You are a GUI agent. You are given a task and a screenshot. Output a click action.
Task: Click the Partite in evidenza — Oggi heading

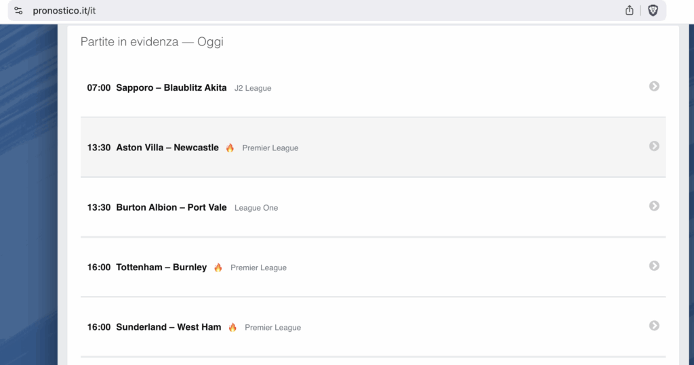coord(152,41)
